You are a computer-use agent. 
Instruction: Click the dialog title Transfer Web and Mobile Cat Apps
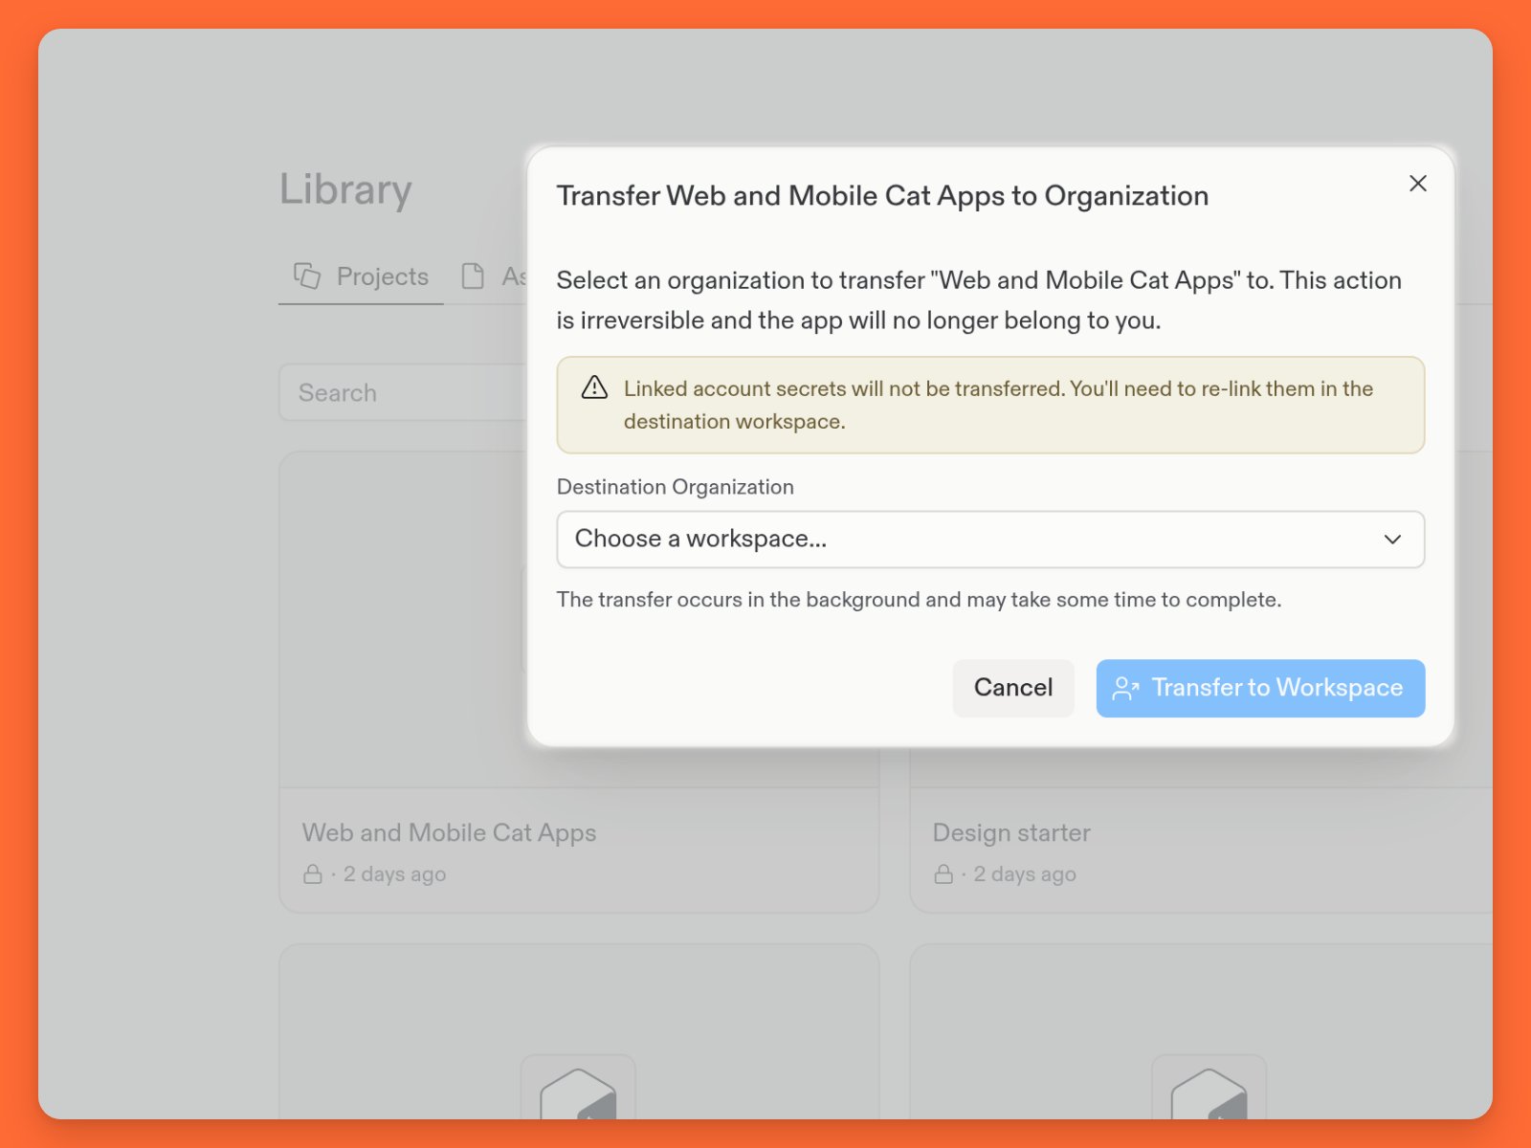[882, 196]
